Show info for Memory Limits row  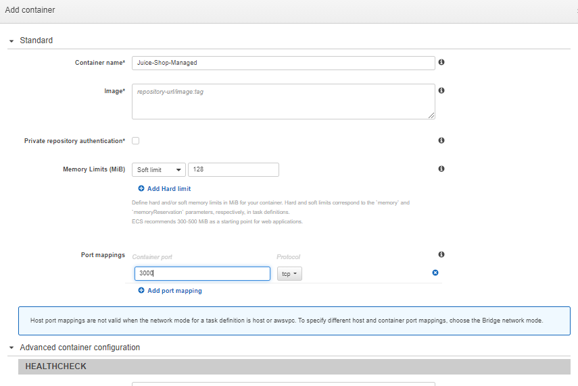[441, 169]
